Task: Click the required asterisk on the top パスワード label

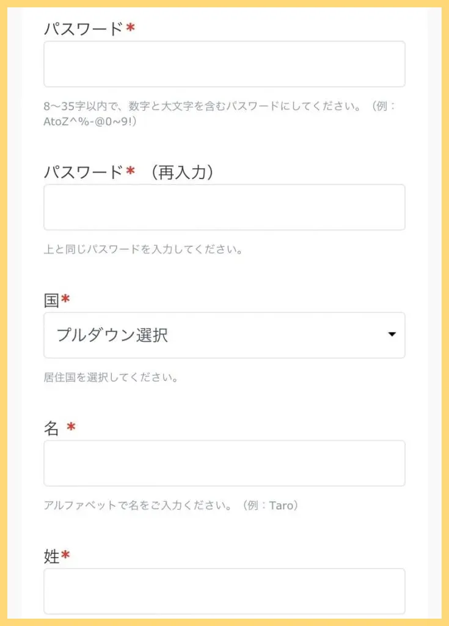Action: 130,28
